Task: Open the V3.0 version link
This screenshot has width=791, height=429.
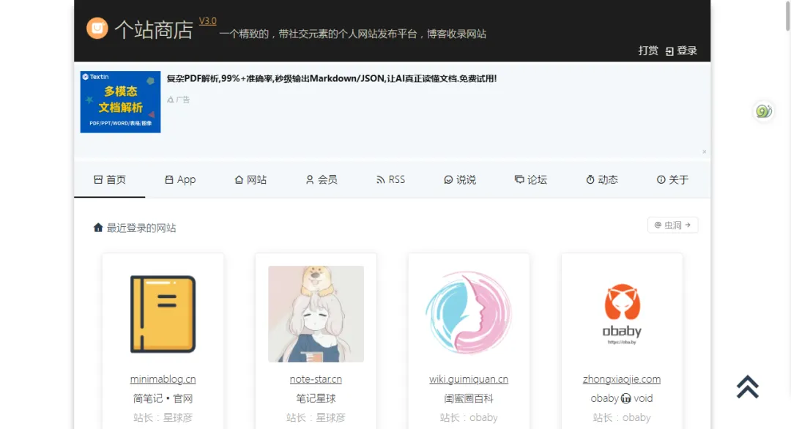Action: pos(207,20)
